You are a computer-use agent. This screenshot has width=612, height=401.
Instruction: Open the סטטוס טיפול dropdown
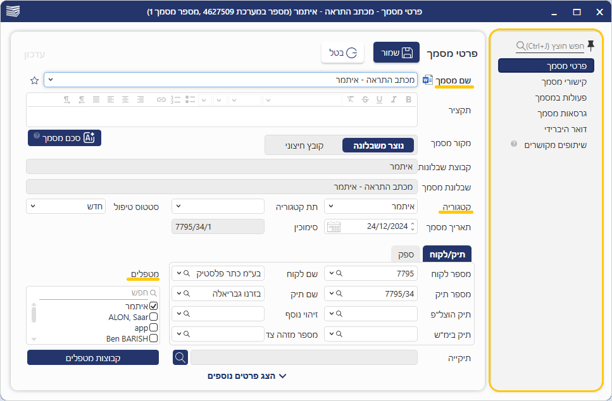pos(66,206)
